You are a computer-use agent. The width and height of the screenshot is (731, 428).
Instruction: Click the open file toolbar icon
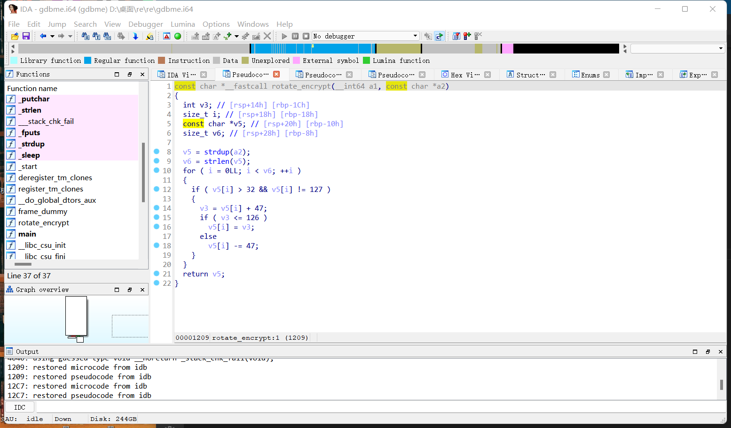click(15, 36)
